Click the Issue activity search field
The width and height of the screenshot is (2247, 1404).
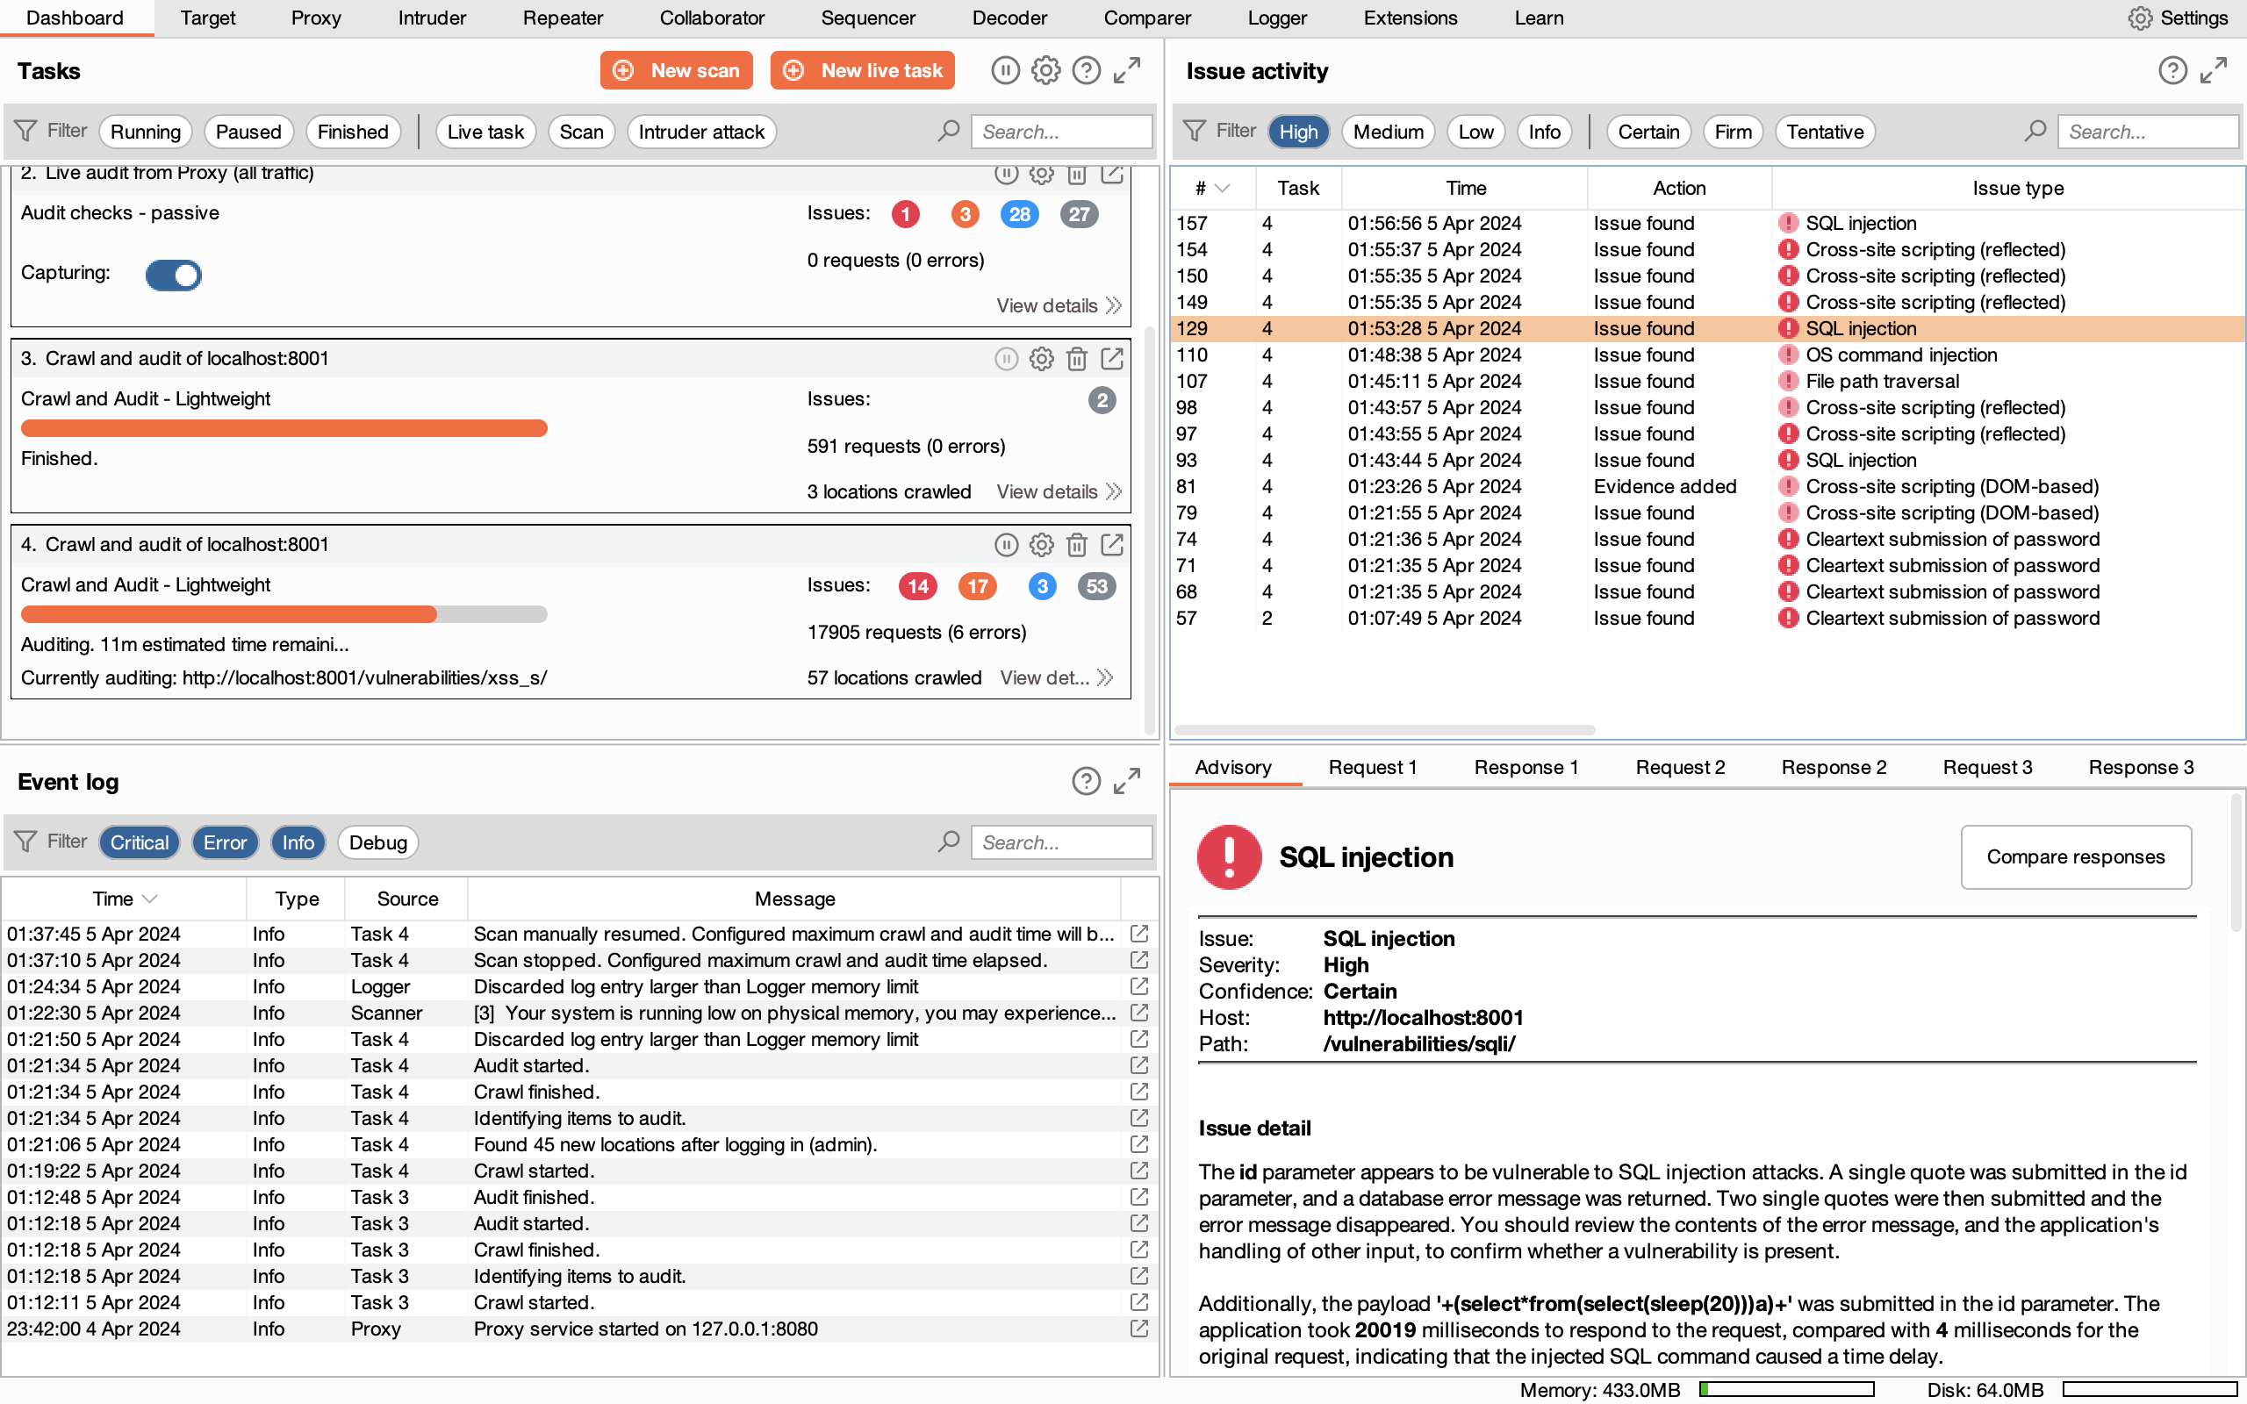[2149, 131]
